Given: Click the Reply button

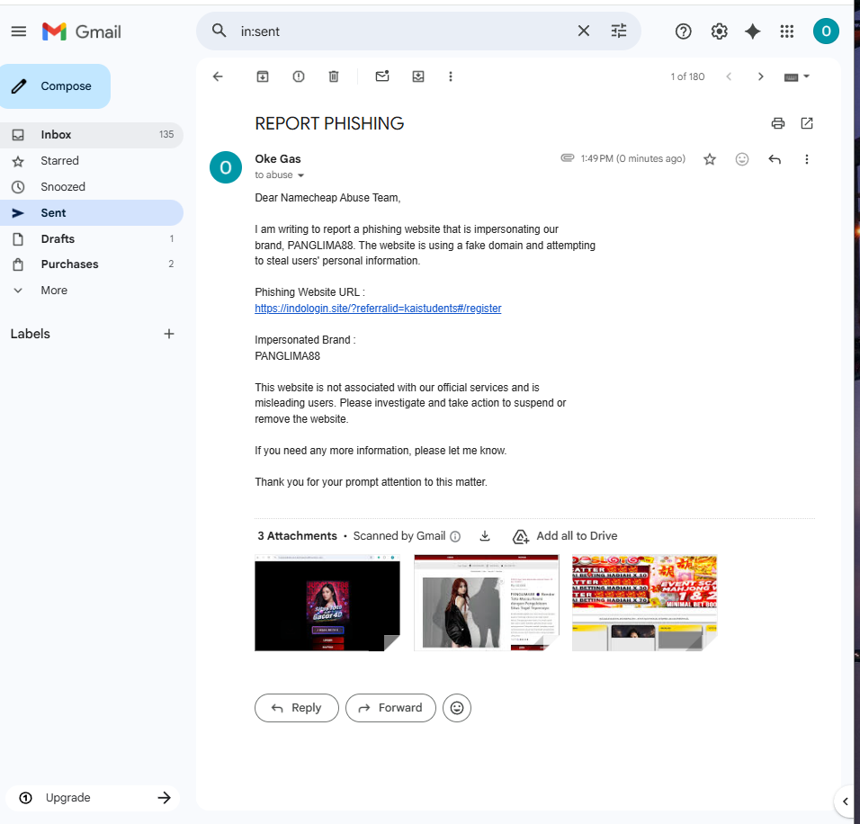Looking at the screenshot, I should pos(297,709).
